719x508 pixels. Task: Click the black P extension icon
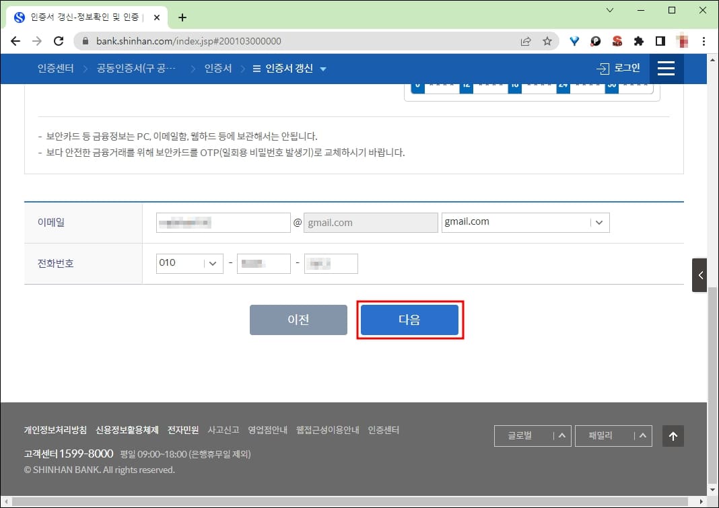596,41
